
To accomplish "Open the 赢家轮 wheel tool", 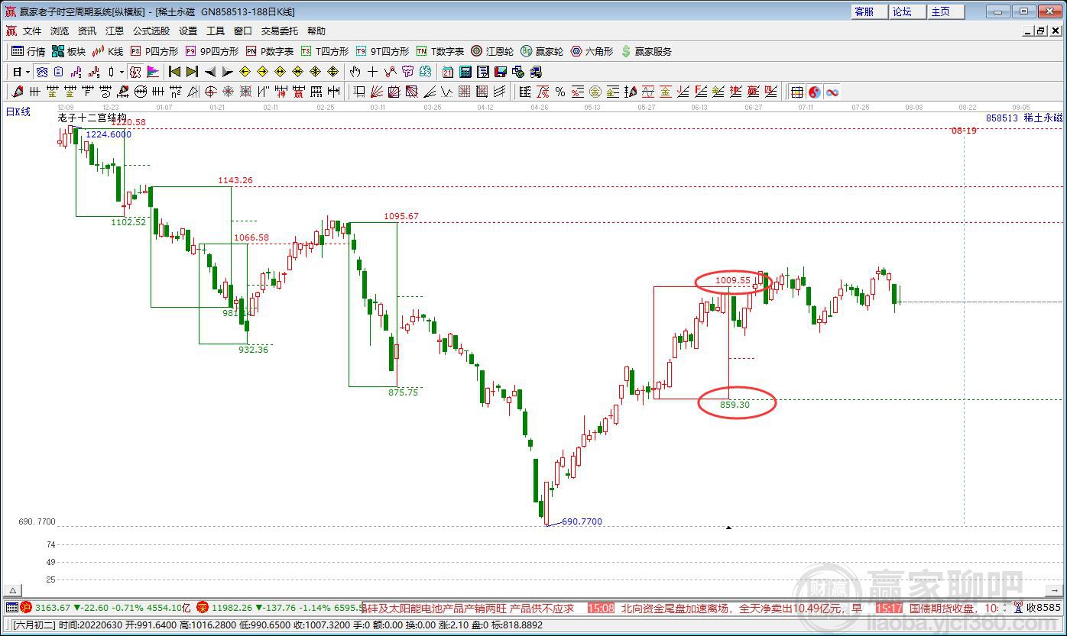I will click(542, 51).
